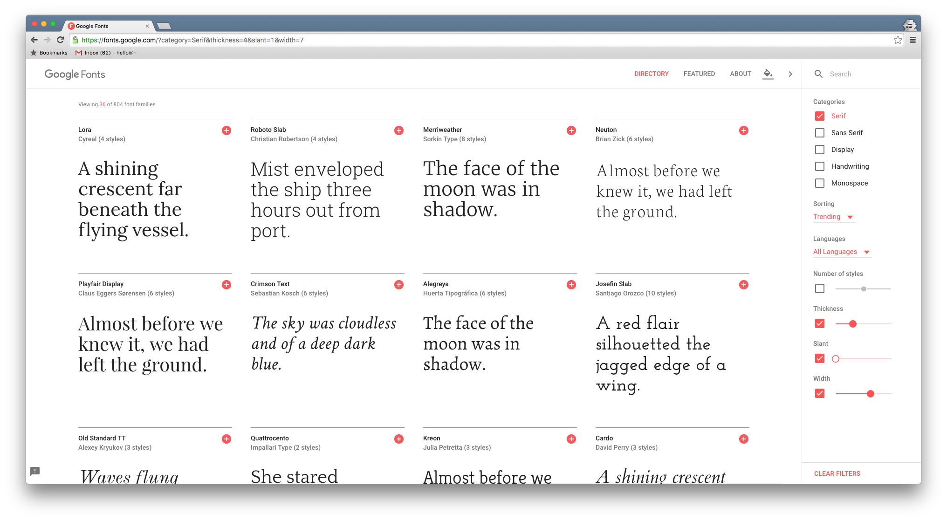The width and height of the screenshot is (947, 521).
Task: Go to the About tab
Action: 740,74
